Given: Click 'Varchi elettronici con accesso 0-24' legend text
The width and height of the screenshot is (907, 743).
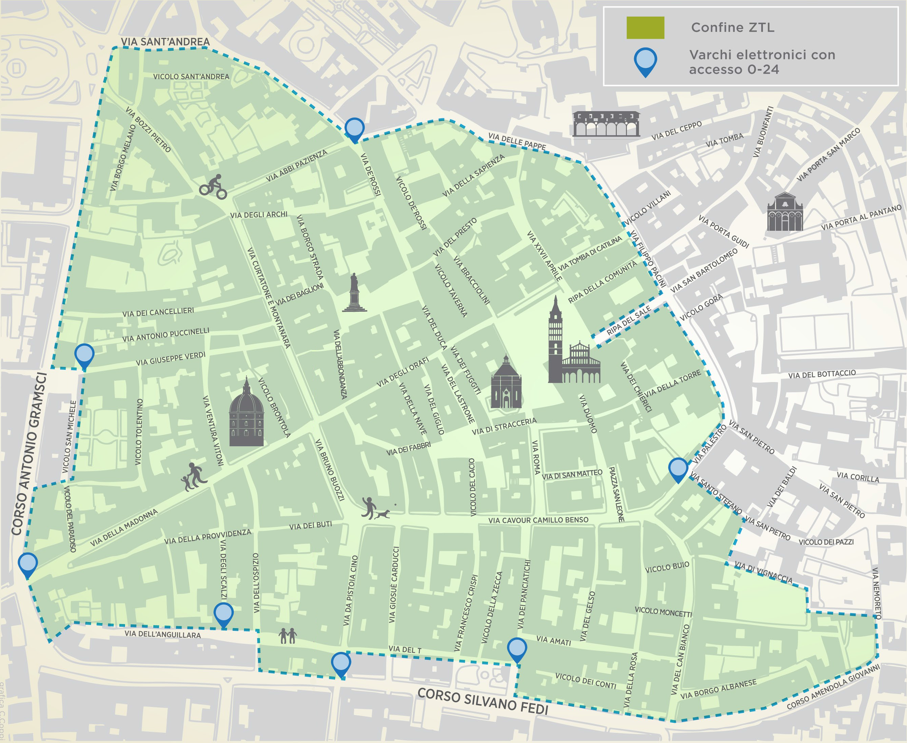Looking at the screenshot, I should [762, 62].
